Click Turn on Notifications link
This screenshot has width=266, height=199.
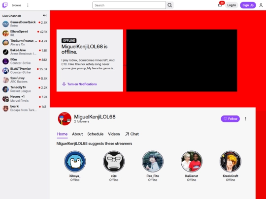tap(82, 84)
